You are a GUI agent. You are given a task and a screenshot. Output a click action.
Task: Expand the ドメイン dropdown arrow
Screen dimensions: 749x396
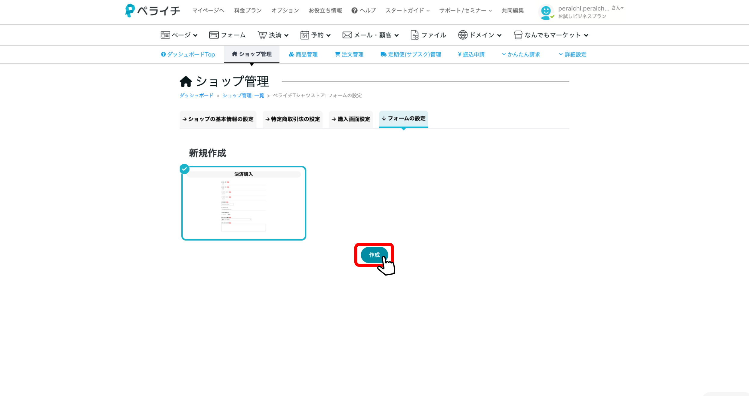[499, 35]
